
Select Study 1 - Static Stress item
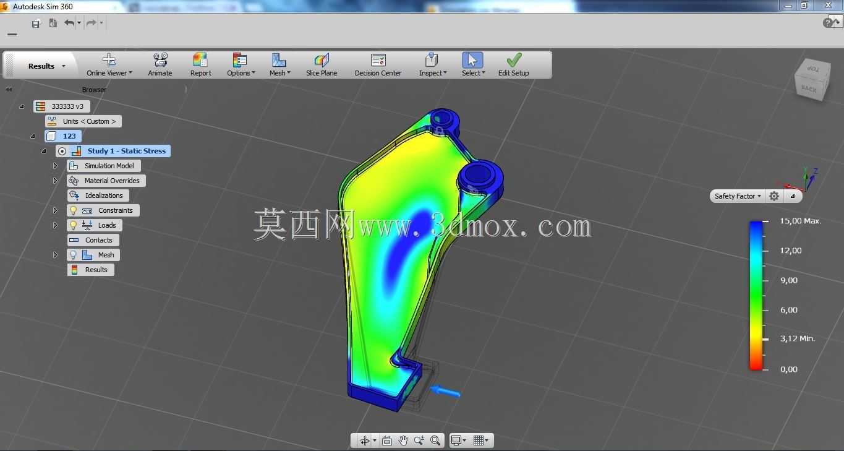(127, 151)
